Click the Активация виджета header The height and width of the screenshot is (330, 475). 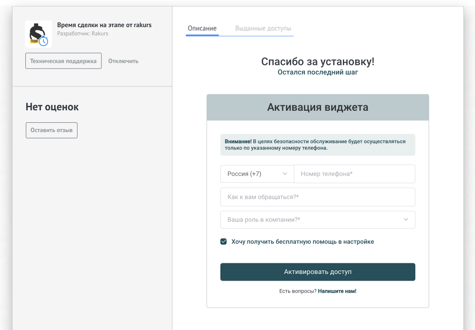tap(318, 107)
